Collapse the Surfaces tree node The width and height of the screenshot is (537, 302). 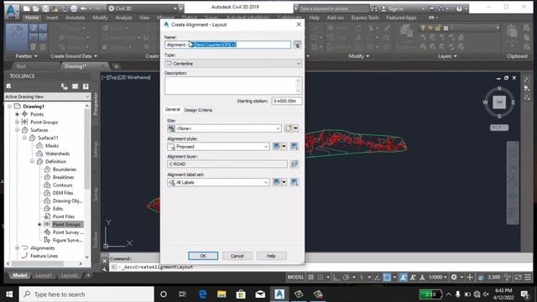coord(17,130)
